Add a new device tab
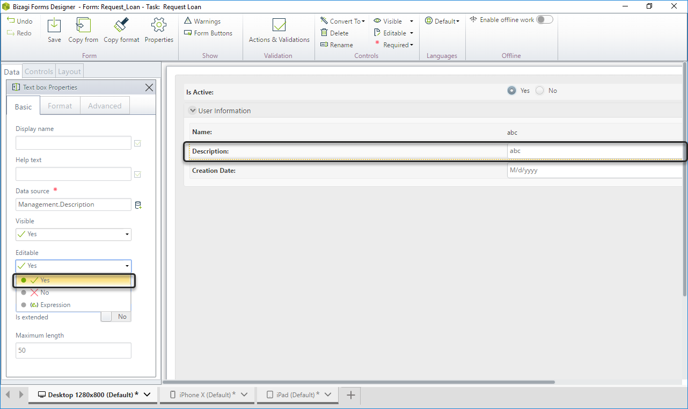688x409 pixels. [x=351, y=395]
